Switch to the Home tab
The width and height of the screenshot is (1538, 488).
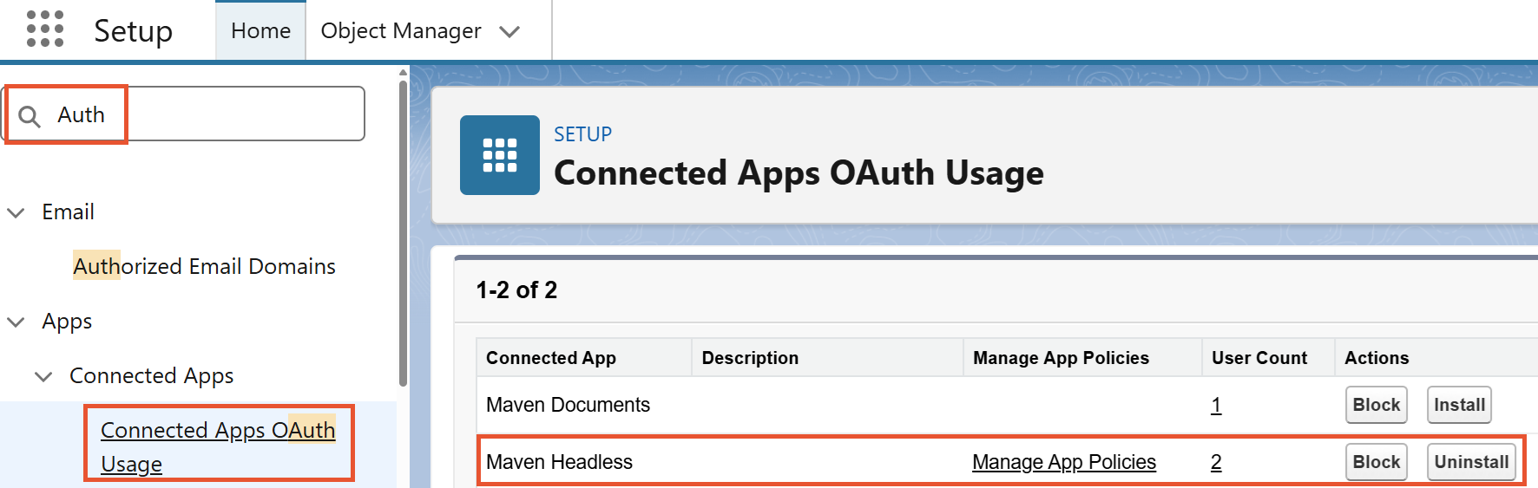260,31
